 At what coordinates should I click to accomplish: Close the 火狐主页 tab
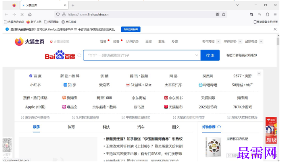tap(65, 5)
